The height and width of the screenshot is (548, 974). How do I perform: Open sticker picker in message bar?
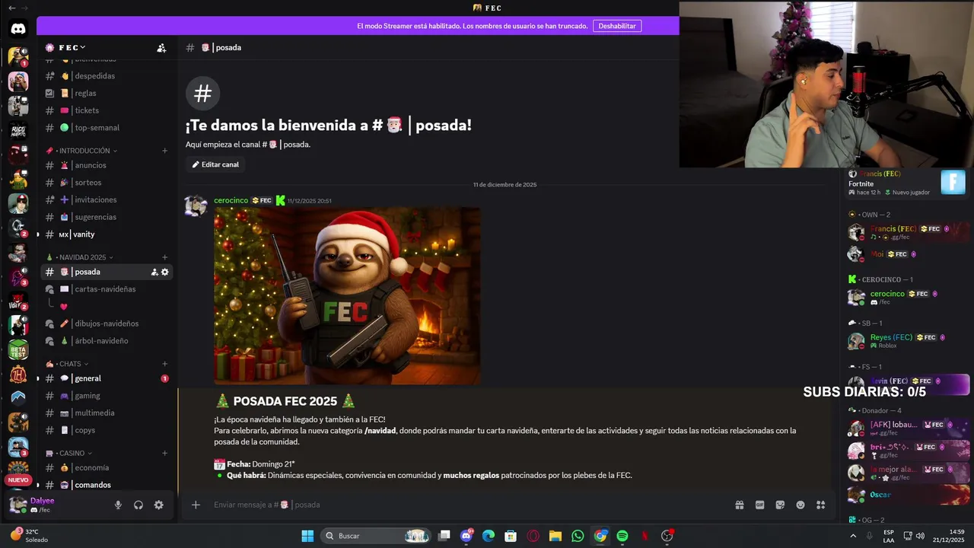[x=780, y=505]
